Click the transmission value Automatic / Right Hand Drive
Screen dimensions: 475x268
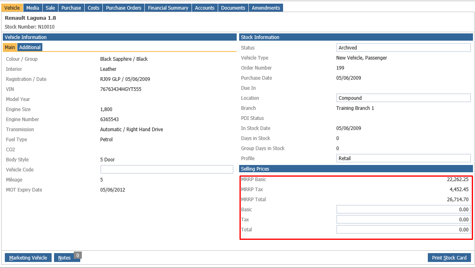(131, 130)
